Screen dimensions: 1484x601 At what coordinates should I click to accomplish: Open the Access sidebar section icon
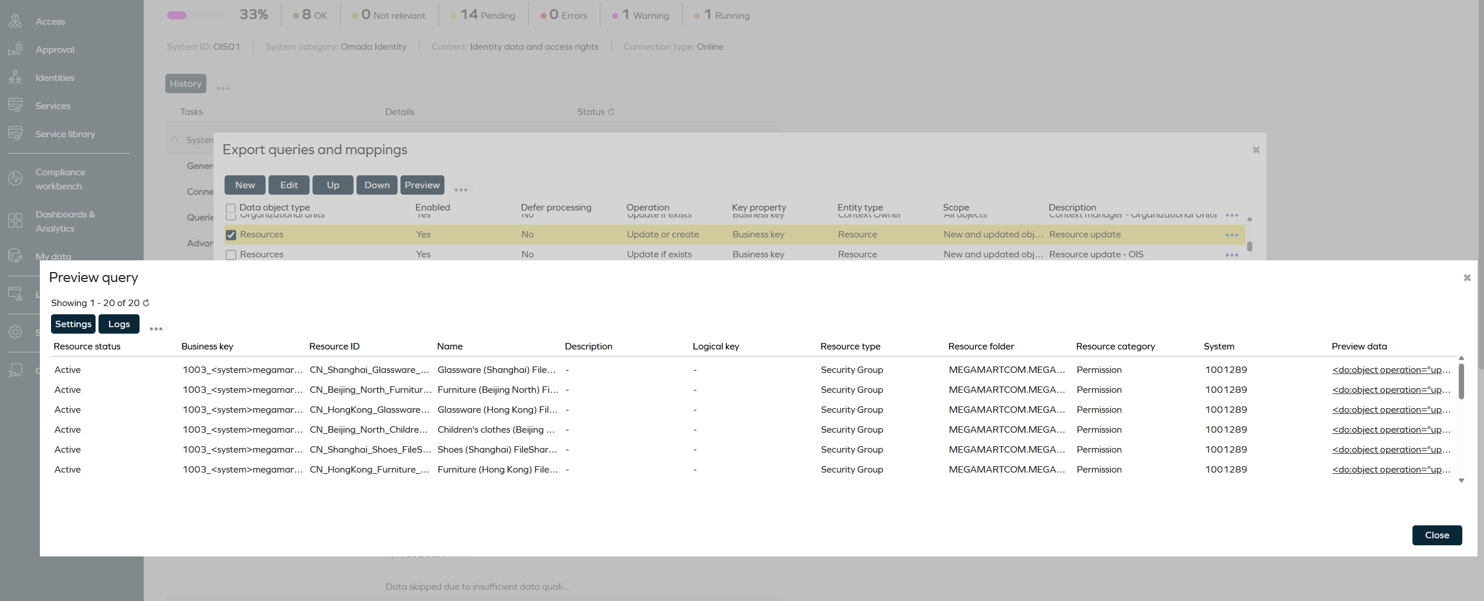point(15,21)
